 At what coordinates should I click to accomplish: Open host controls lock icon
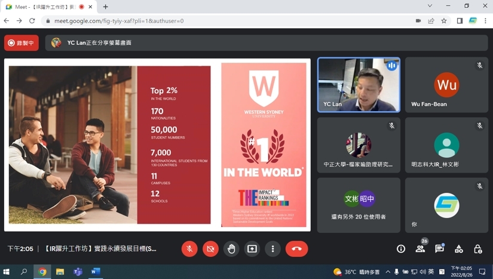point(478,249)
